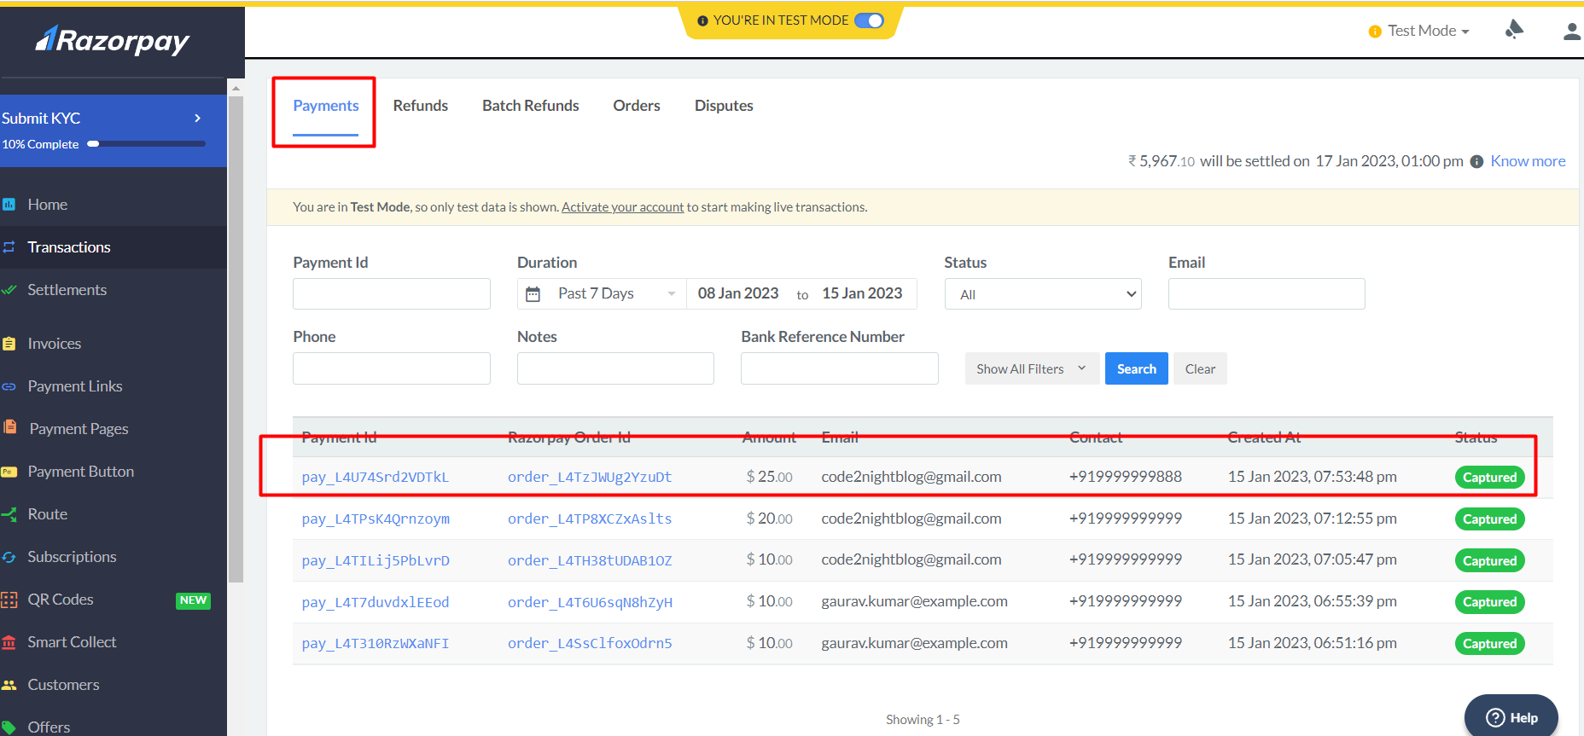Open payment pay_L4T310RzWXaNFI
The image size is (1584, 736).
click(376, 644)
